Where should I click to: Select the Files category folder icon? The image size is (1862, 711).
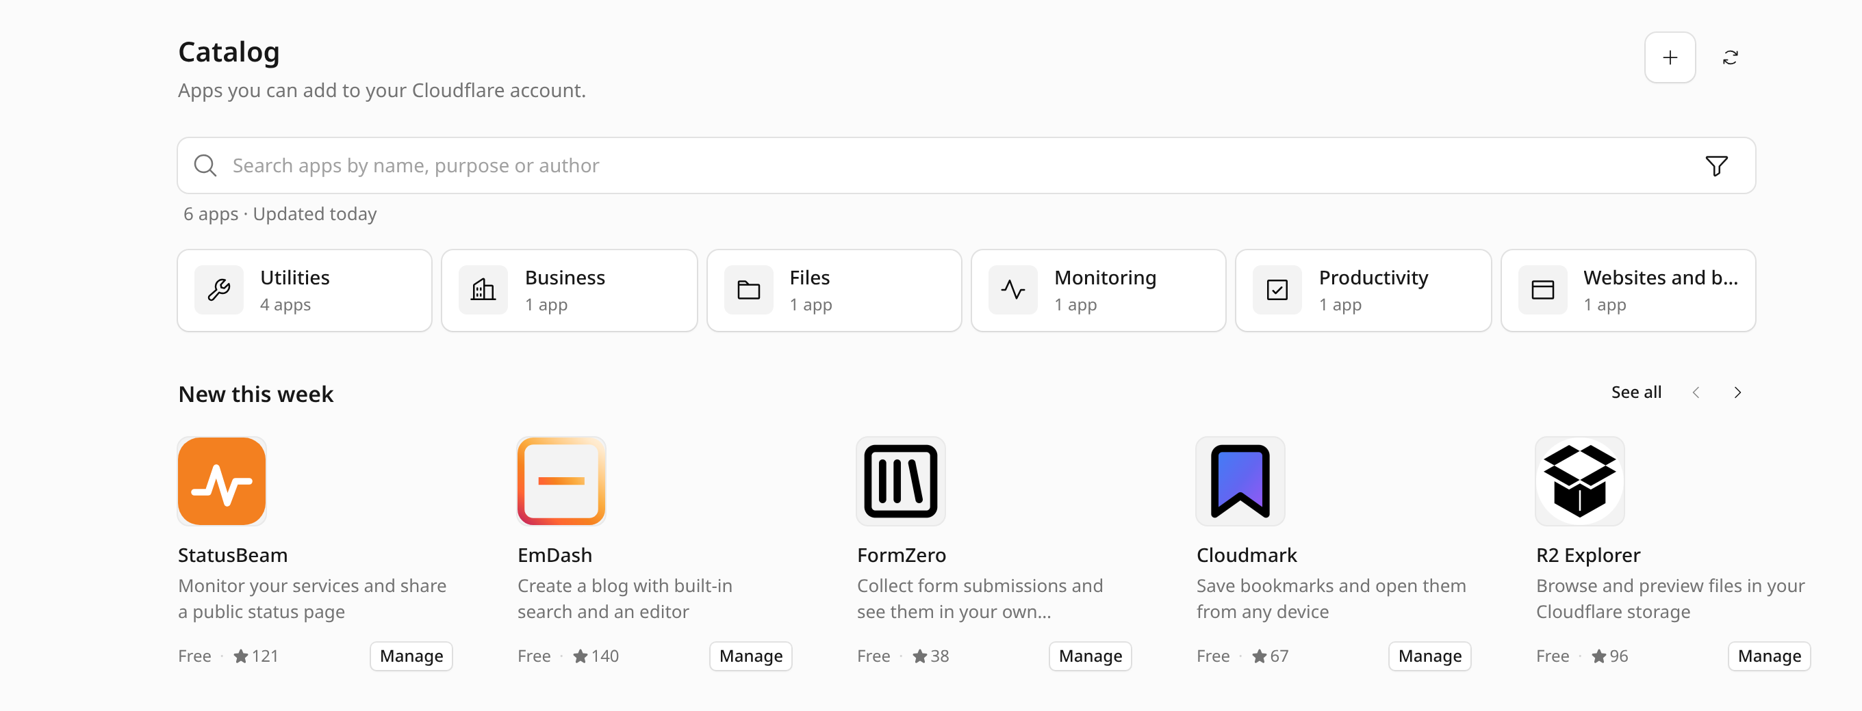749,290
